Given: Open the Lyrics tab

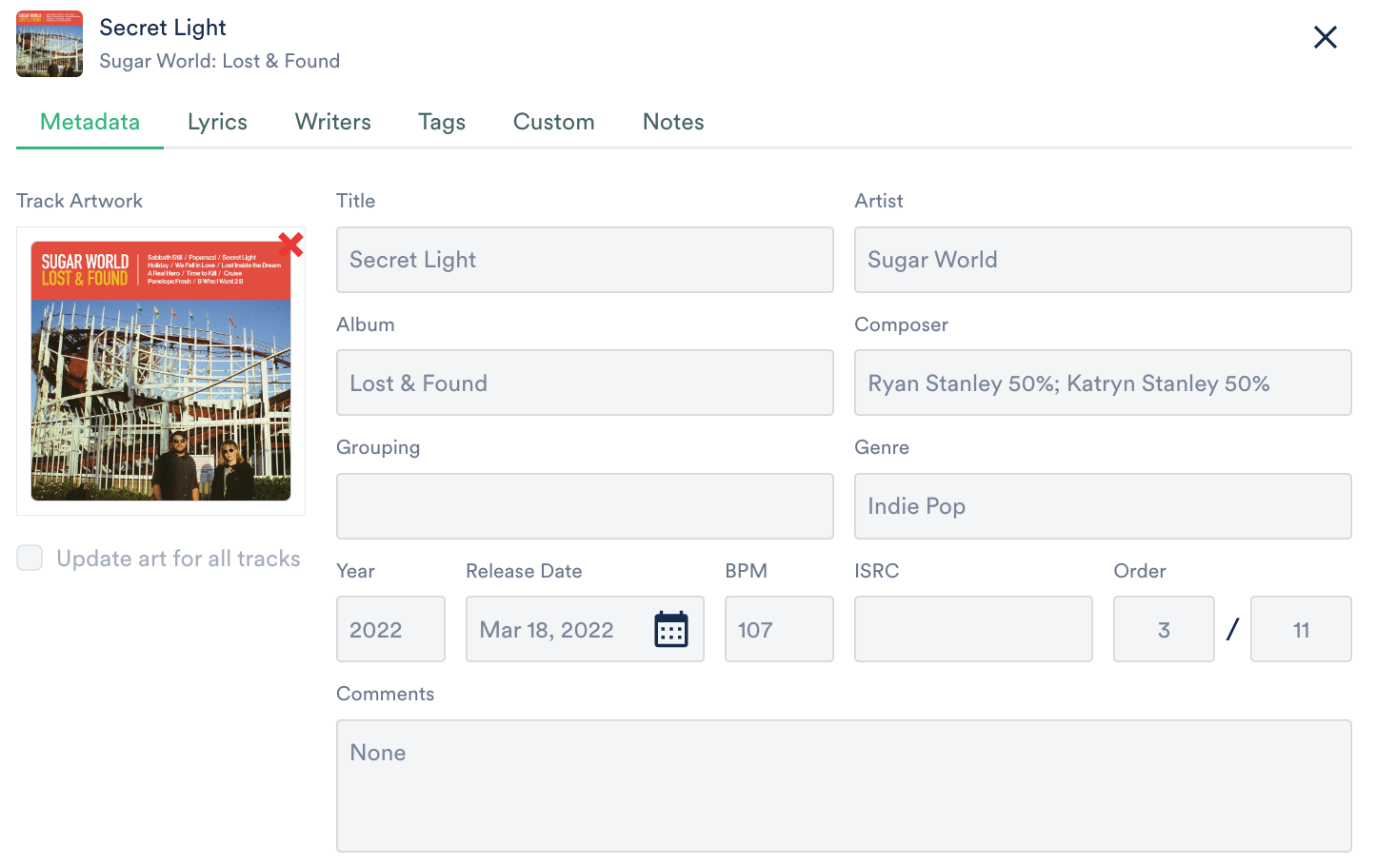Looking at the screenshot, I should (217, 122).
